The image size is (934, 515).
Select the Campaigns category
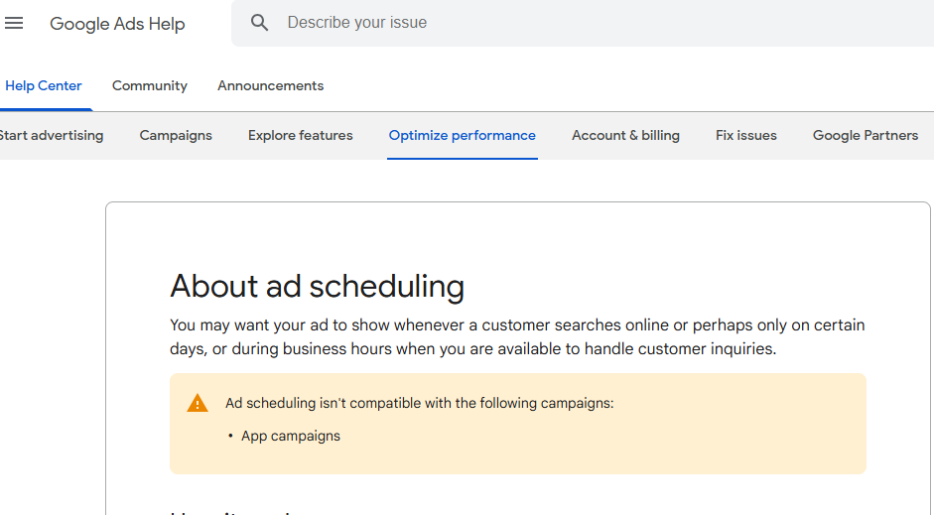(x=176, y=135)
